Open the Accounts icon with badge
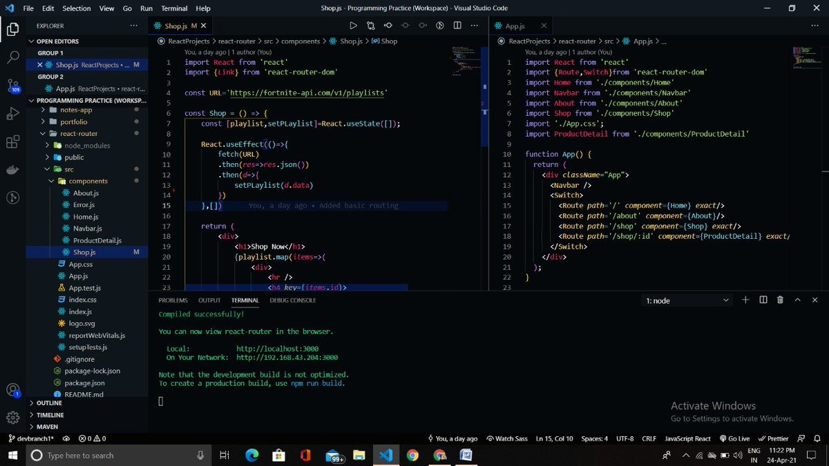This screenshot has height=466, width=829. [12, 391]
